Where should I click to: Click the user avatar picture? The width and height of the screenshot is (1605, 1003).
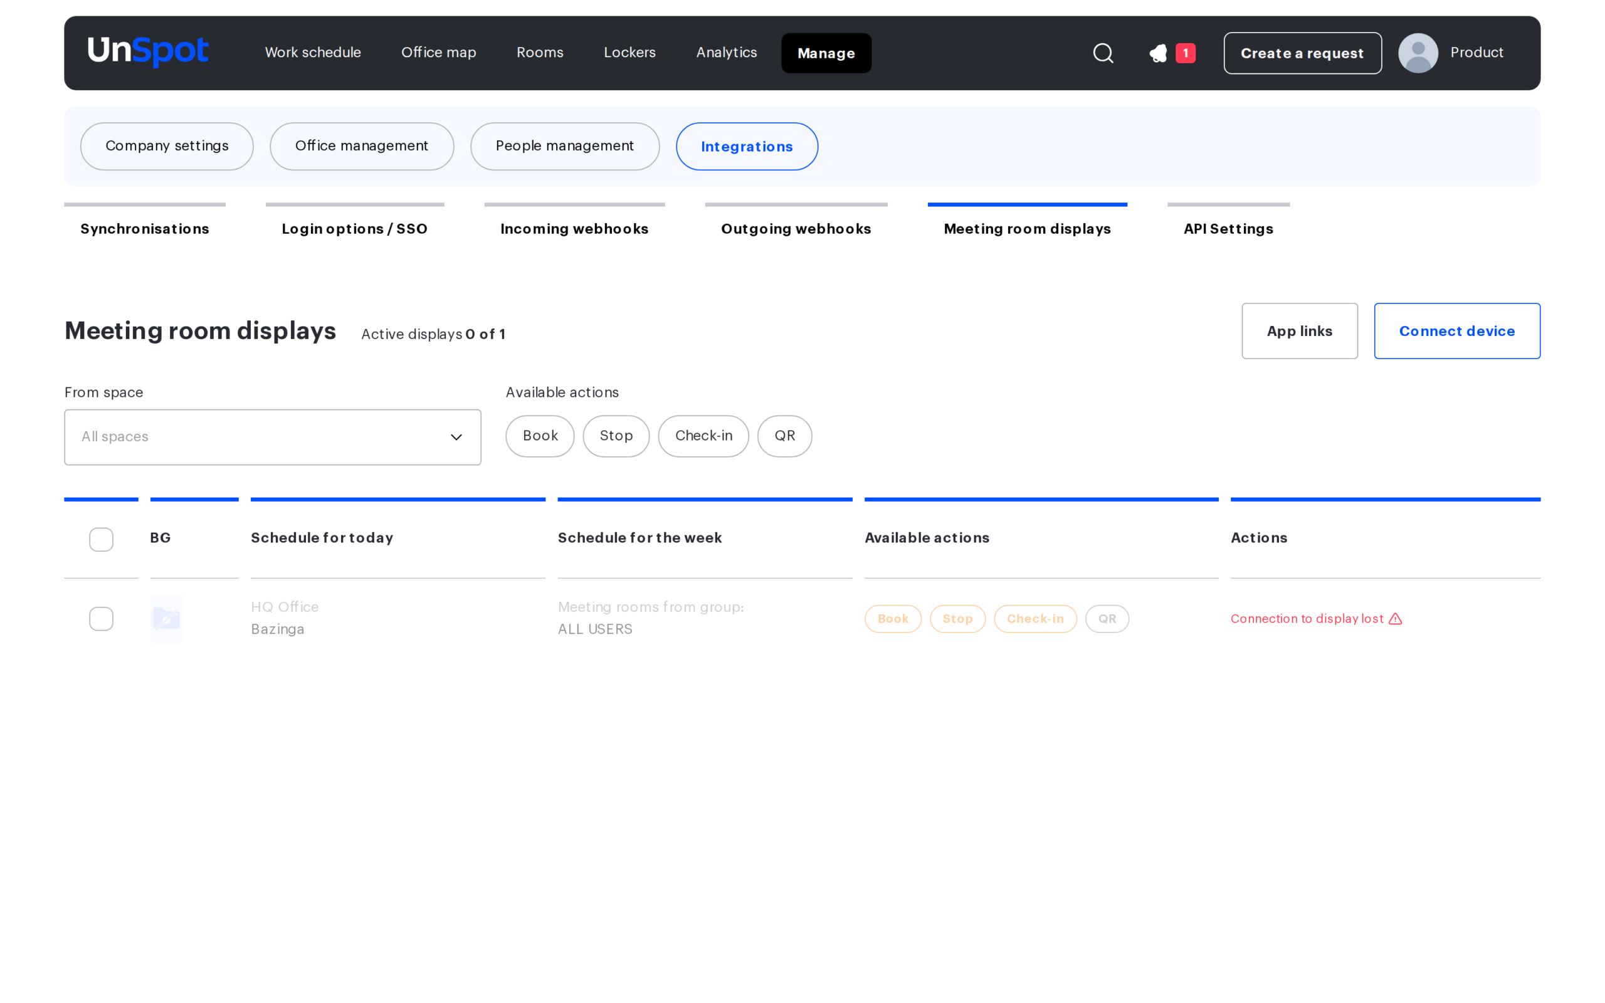pos(1418,53)
